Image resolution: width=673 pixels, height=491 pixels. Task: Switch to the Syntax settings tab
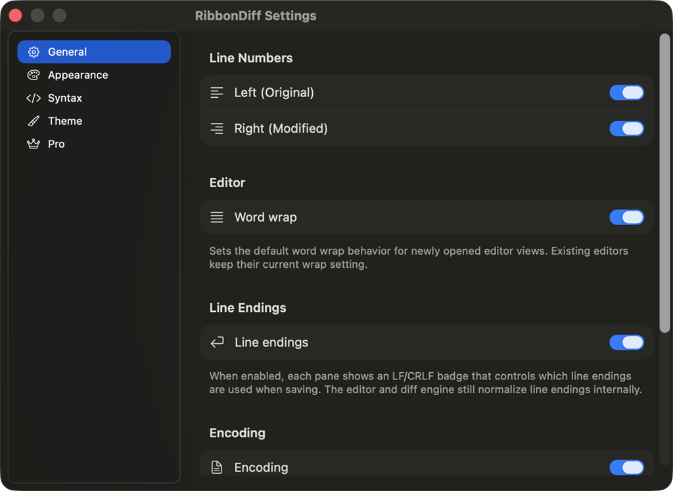coord(65,98)
